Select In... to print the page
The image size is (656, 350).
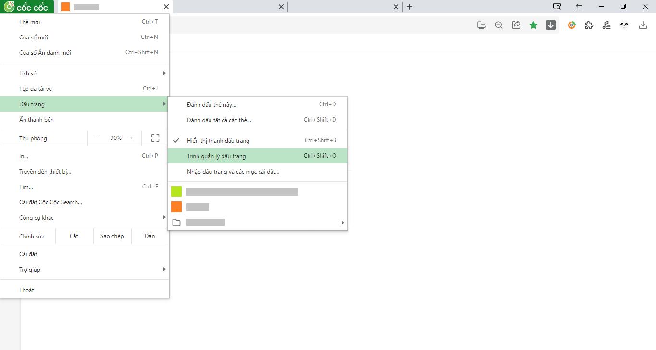[x=85, y=156]
